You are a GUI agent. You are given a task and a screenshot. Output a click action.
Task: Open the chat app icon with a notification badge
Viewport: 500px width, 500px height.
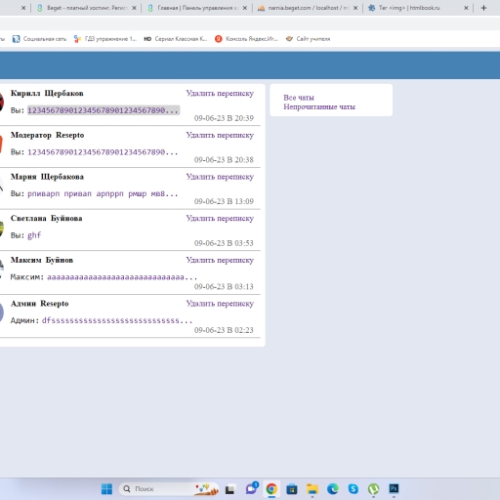pos(251,488)
